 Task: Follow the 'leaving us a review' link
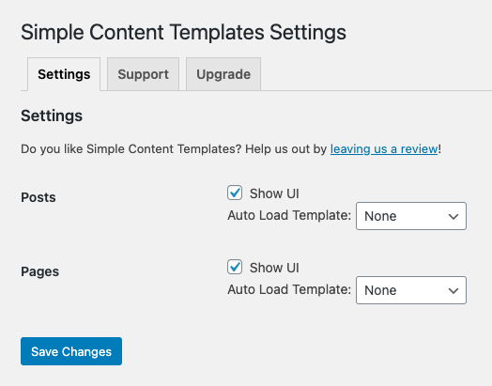(x=384, y=148)
